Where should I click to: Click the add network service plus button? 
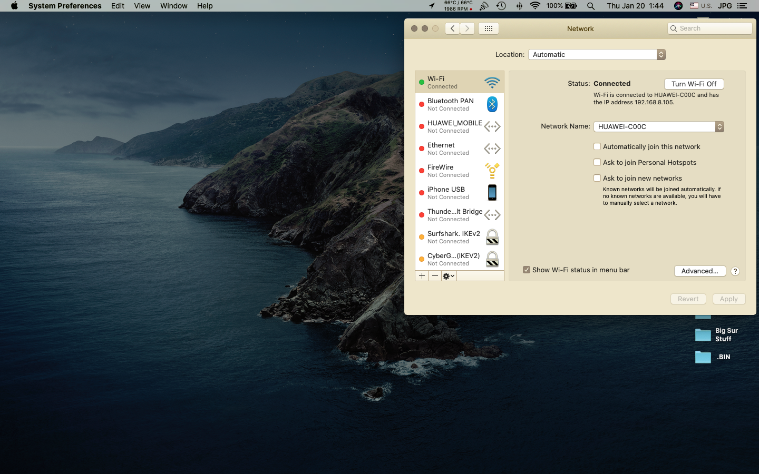422,276
